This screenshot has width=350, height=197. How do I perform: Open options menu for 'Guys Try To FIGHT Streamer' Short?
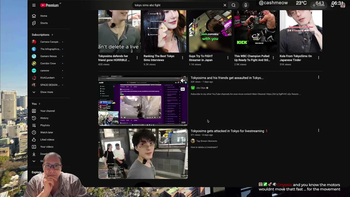click(228, 57)
